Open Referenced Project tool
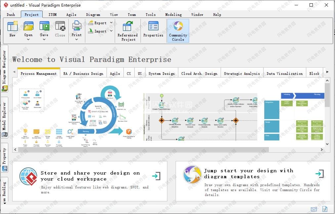The width and height of the screenshot is (335, 214). point(128,31)
